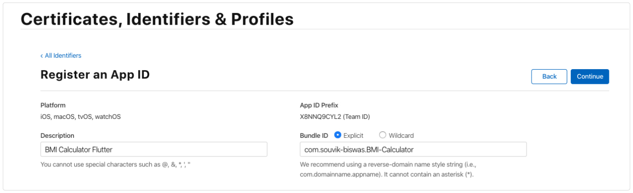Select the Wildcard radio button
Image resolution: width=633 pixels, height=193 pixels.
pyautogui.click(x=383, y=135)
